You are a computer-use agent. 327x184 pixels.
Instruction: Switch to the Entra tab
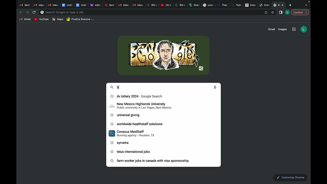tap(265, 5)
